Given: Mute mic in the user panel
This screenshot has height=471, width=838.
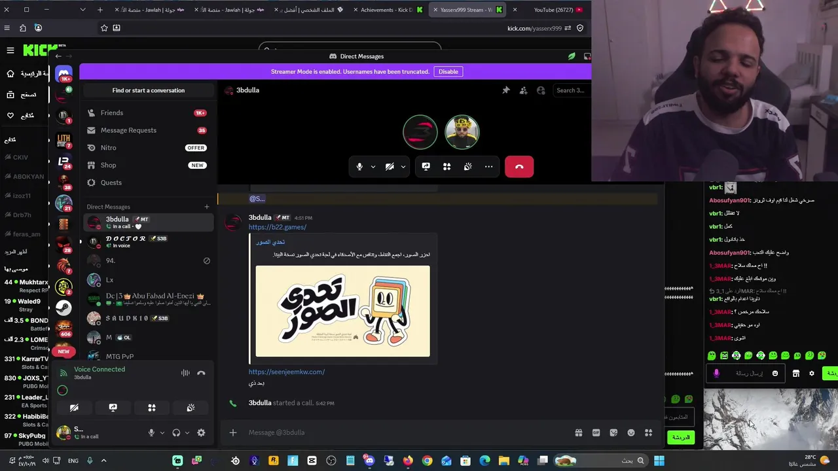Looking at the screenshot, I should click(x=151, y=432).
